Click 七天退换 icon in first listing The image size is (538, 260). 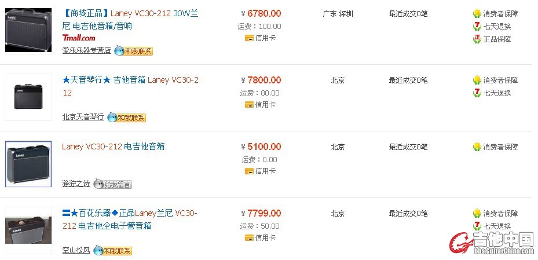point(477,26)
